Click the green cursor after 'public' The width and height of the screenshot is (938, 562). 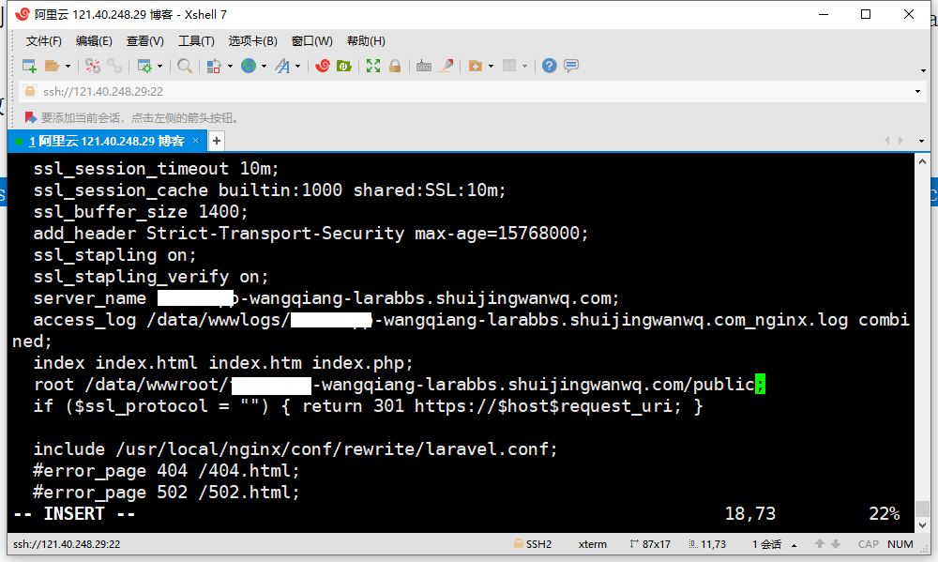[x=760, y=385]
